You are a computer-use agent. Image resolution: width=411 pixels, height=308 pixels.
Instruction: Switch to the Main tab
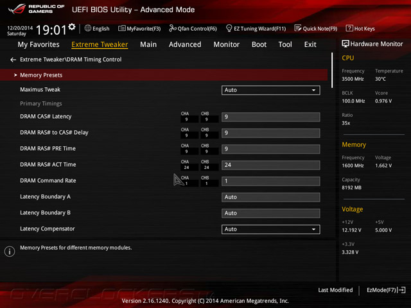coord(148,44)
